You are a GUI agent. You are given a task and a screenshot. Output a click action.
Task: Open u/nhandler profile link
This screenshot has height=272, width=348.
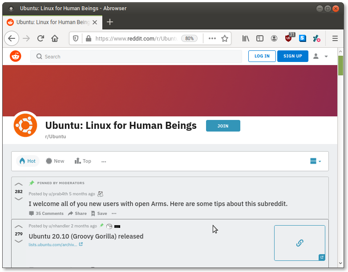coord(59,226)
